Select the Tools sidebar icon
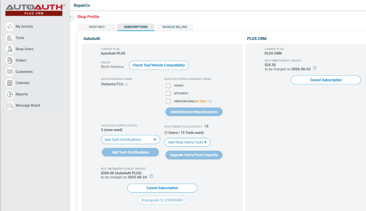This screenshot has height=211, width=366. pyautogui.click(x=10, y=38)
